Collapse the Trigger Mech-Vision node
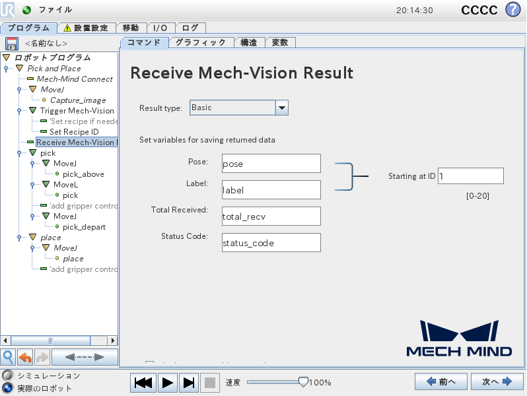This screenshot has width=527, height=396. point(32,110)
